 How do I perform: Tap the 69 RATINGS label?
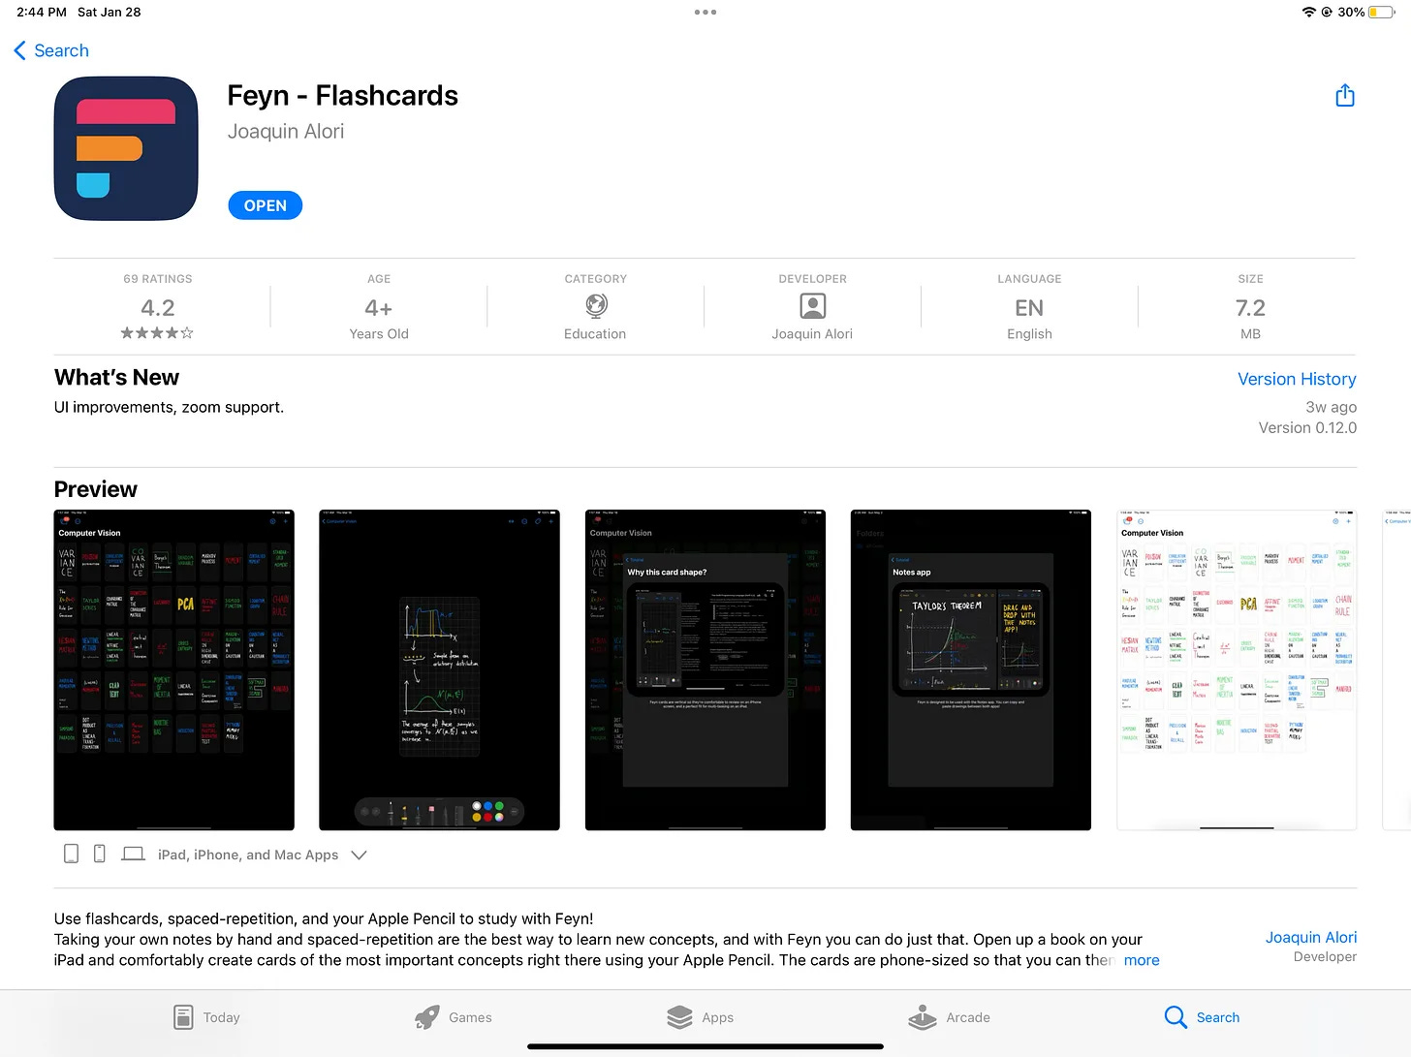pyautogui.click(x=158, y=279)
